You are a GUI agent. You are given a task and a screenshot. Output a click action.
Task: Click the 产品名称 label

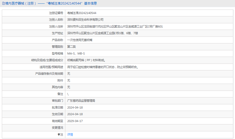(x=58, y=40)
